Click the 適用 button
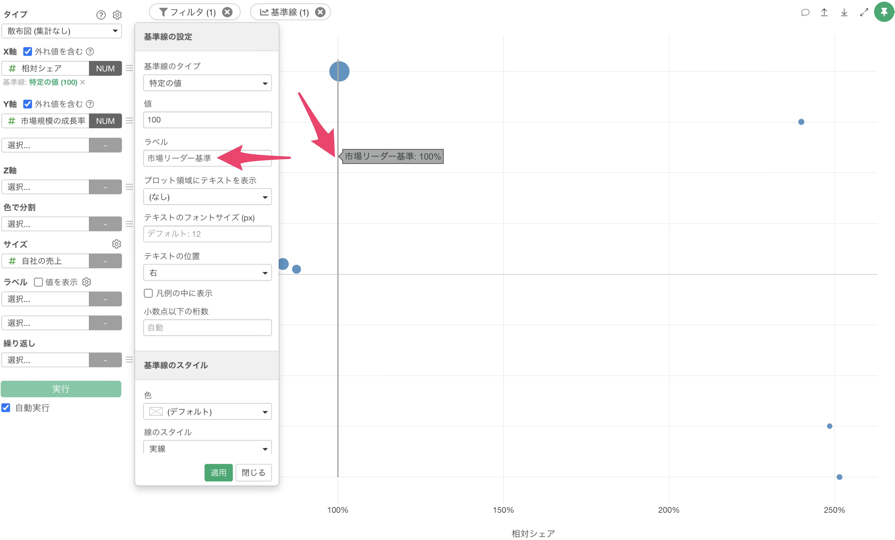895x540 pixels. (x=218, y=472)
